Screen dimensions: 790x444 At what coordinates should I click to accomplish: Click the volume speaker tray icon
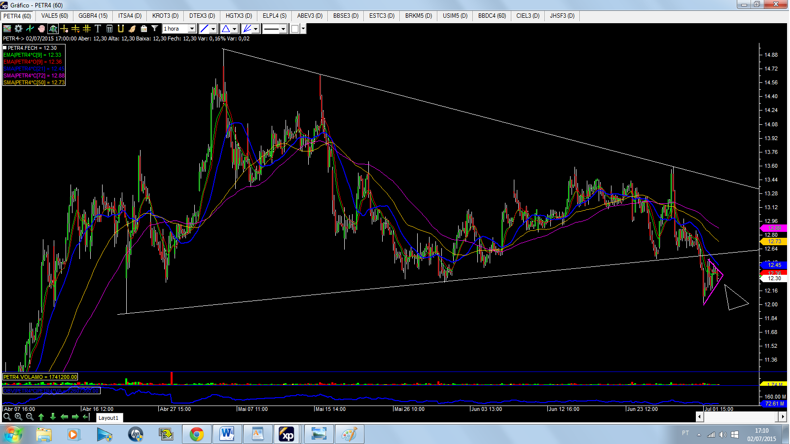[722, 435]
